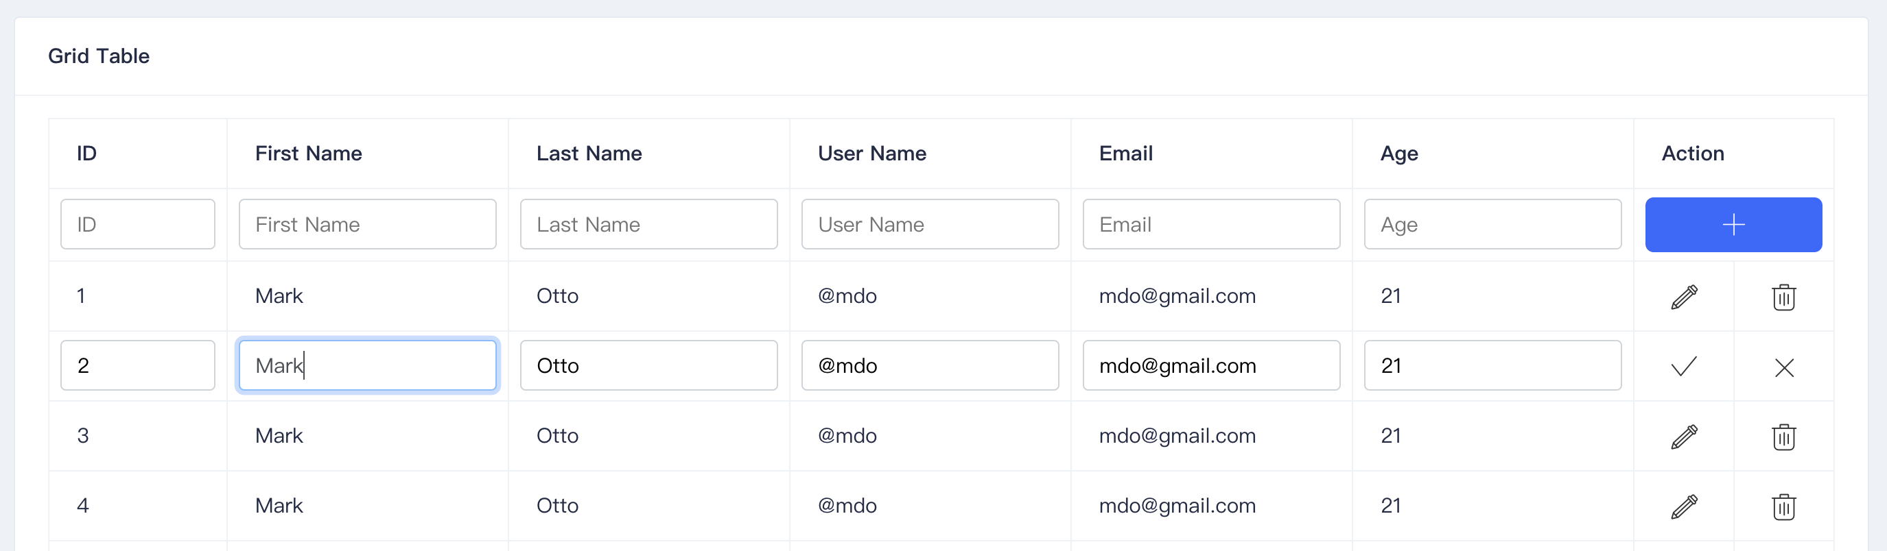The image size is (1887, 551).
Task: Cancel row 2 editing with the X icon
Action: 1783,367
